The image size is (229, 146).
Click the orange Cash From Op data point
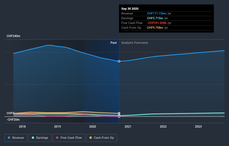point(119,113)
